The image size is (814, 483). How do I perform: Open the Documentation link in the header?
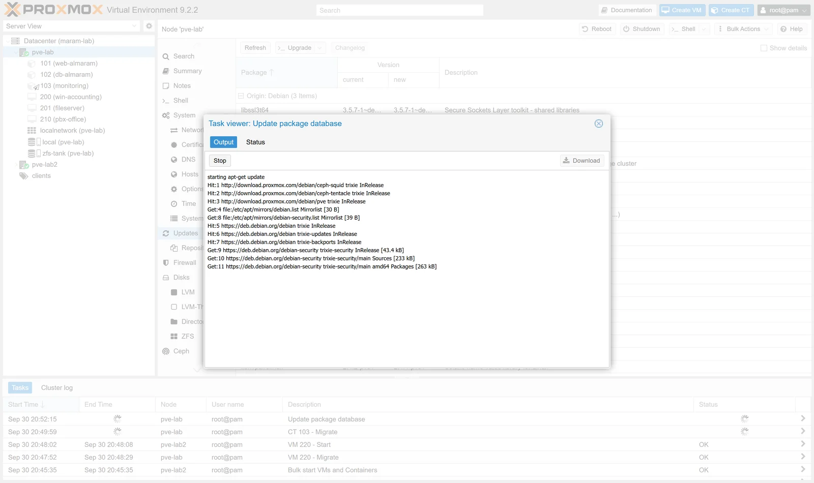coord(627,10)
